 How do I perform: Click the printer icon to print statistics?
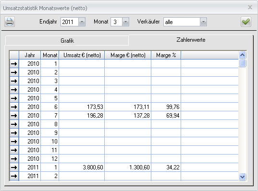(10, 22)
